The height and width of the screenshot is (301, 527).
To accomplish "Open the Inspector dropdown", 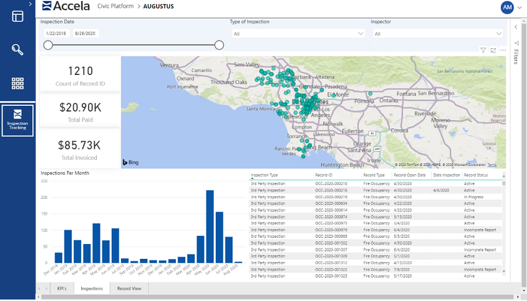I will pyautogui.click(x=438, y=33).
